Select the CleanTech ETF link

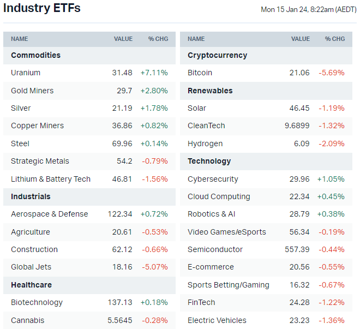(206, 125)
